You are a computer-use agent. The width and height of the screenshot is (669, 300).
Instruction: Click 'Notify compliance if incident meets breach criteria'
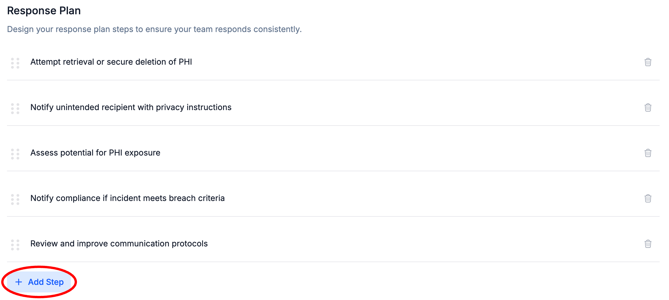(127, 198)
